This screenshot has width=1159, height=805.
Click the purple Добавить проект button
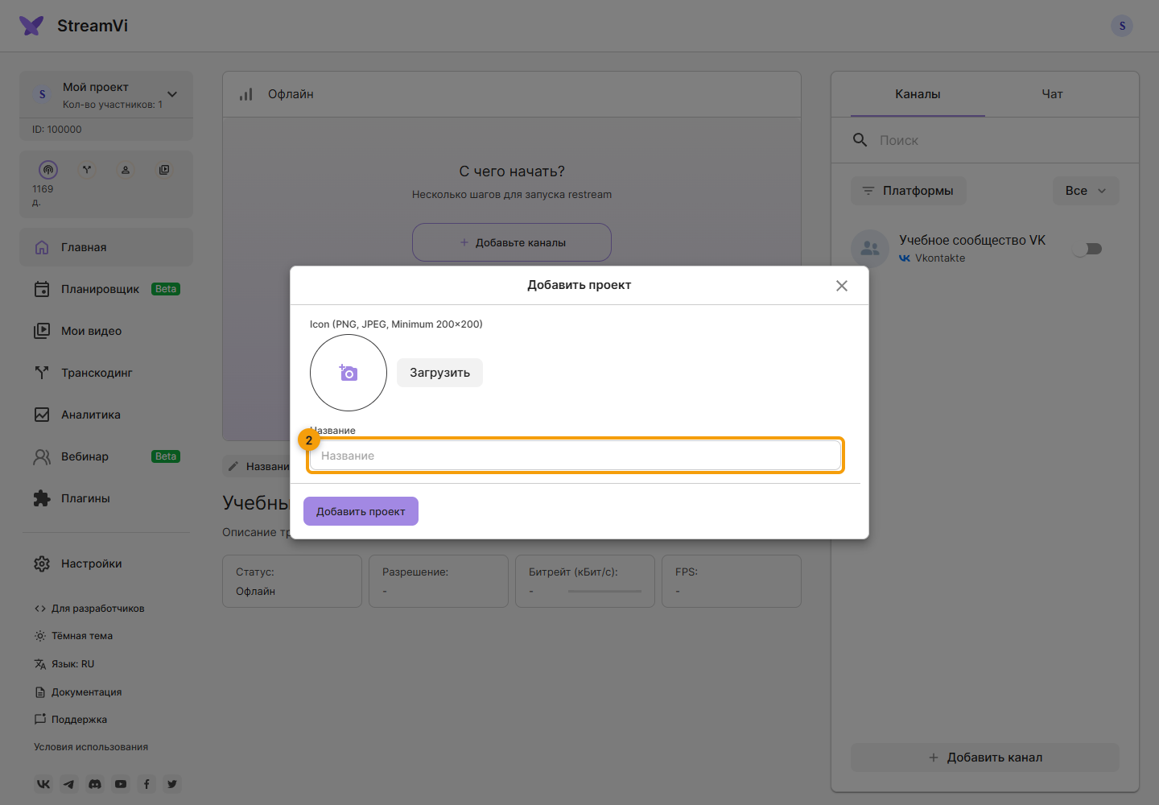[x=361, y=511]
